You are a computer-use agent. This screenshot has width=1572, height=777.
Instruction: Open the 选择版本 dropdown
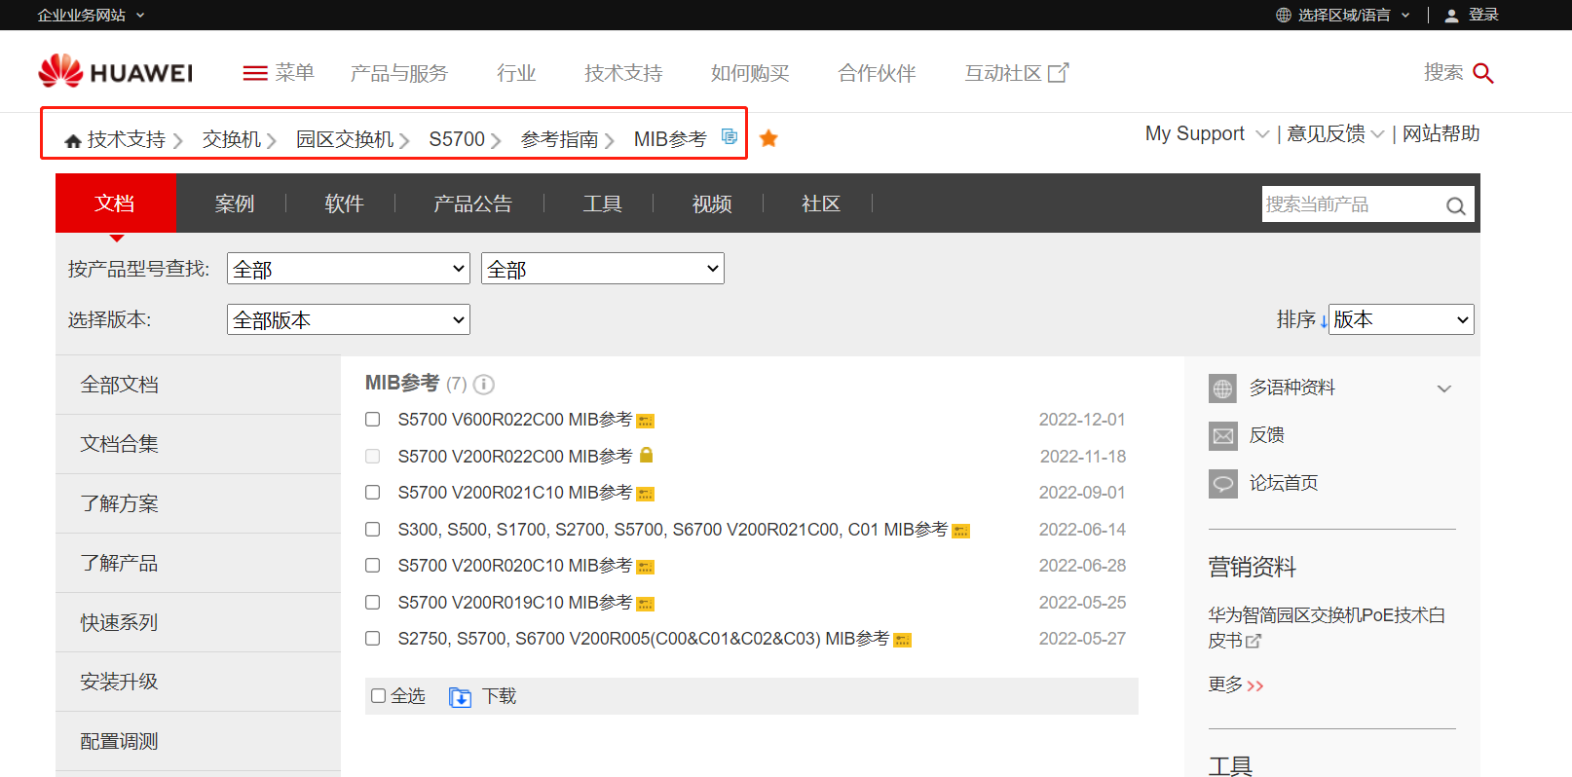349,319
